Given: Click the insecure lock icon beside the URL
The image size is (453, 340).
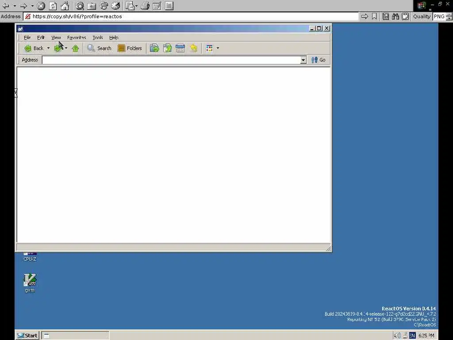Looking at the screenshot, I should (x=27, y=16).
